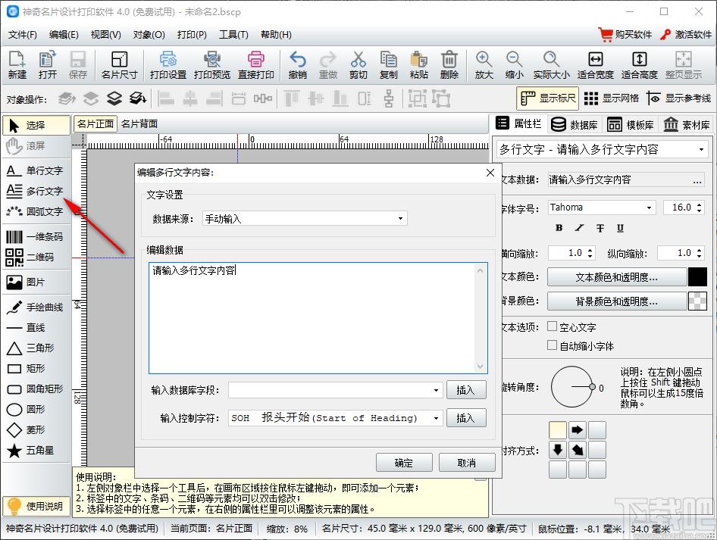
Task: Open the 数据来源 data source dropdown
Action: (x=305, y=219)
